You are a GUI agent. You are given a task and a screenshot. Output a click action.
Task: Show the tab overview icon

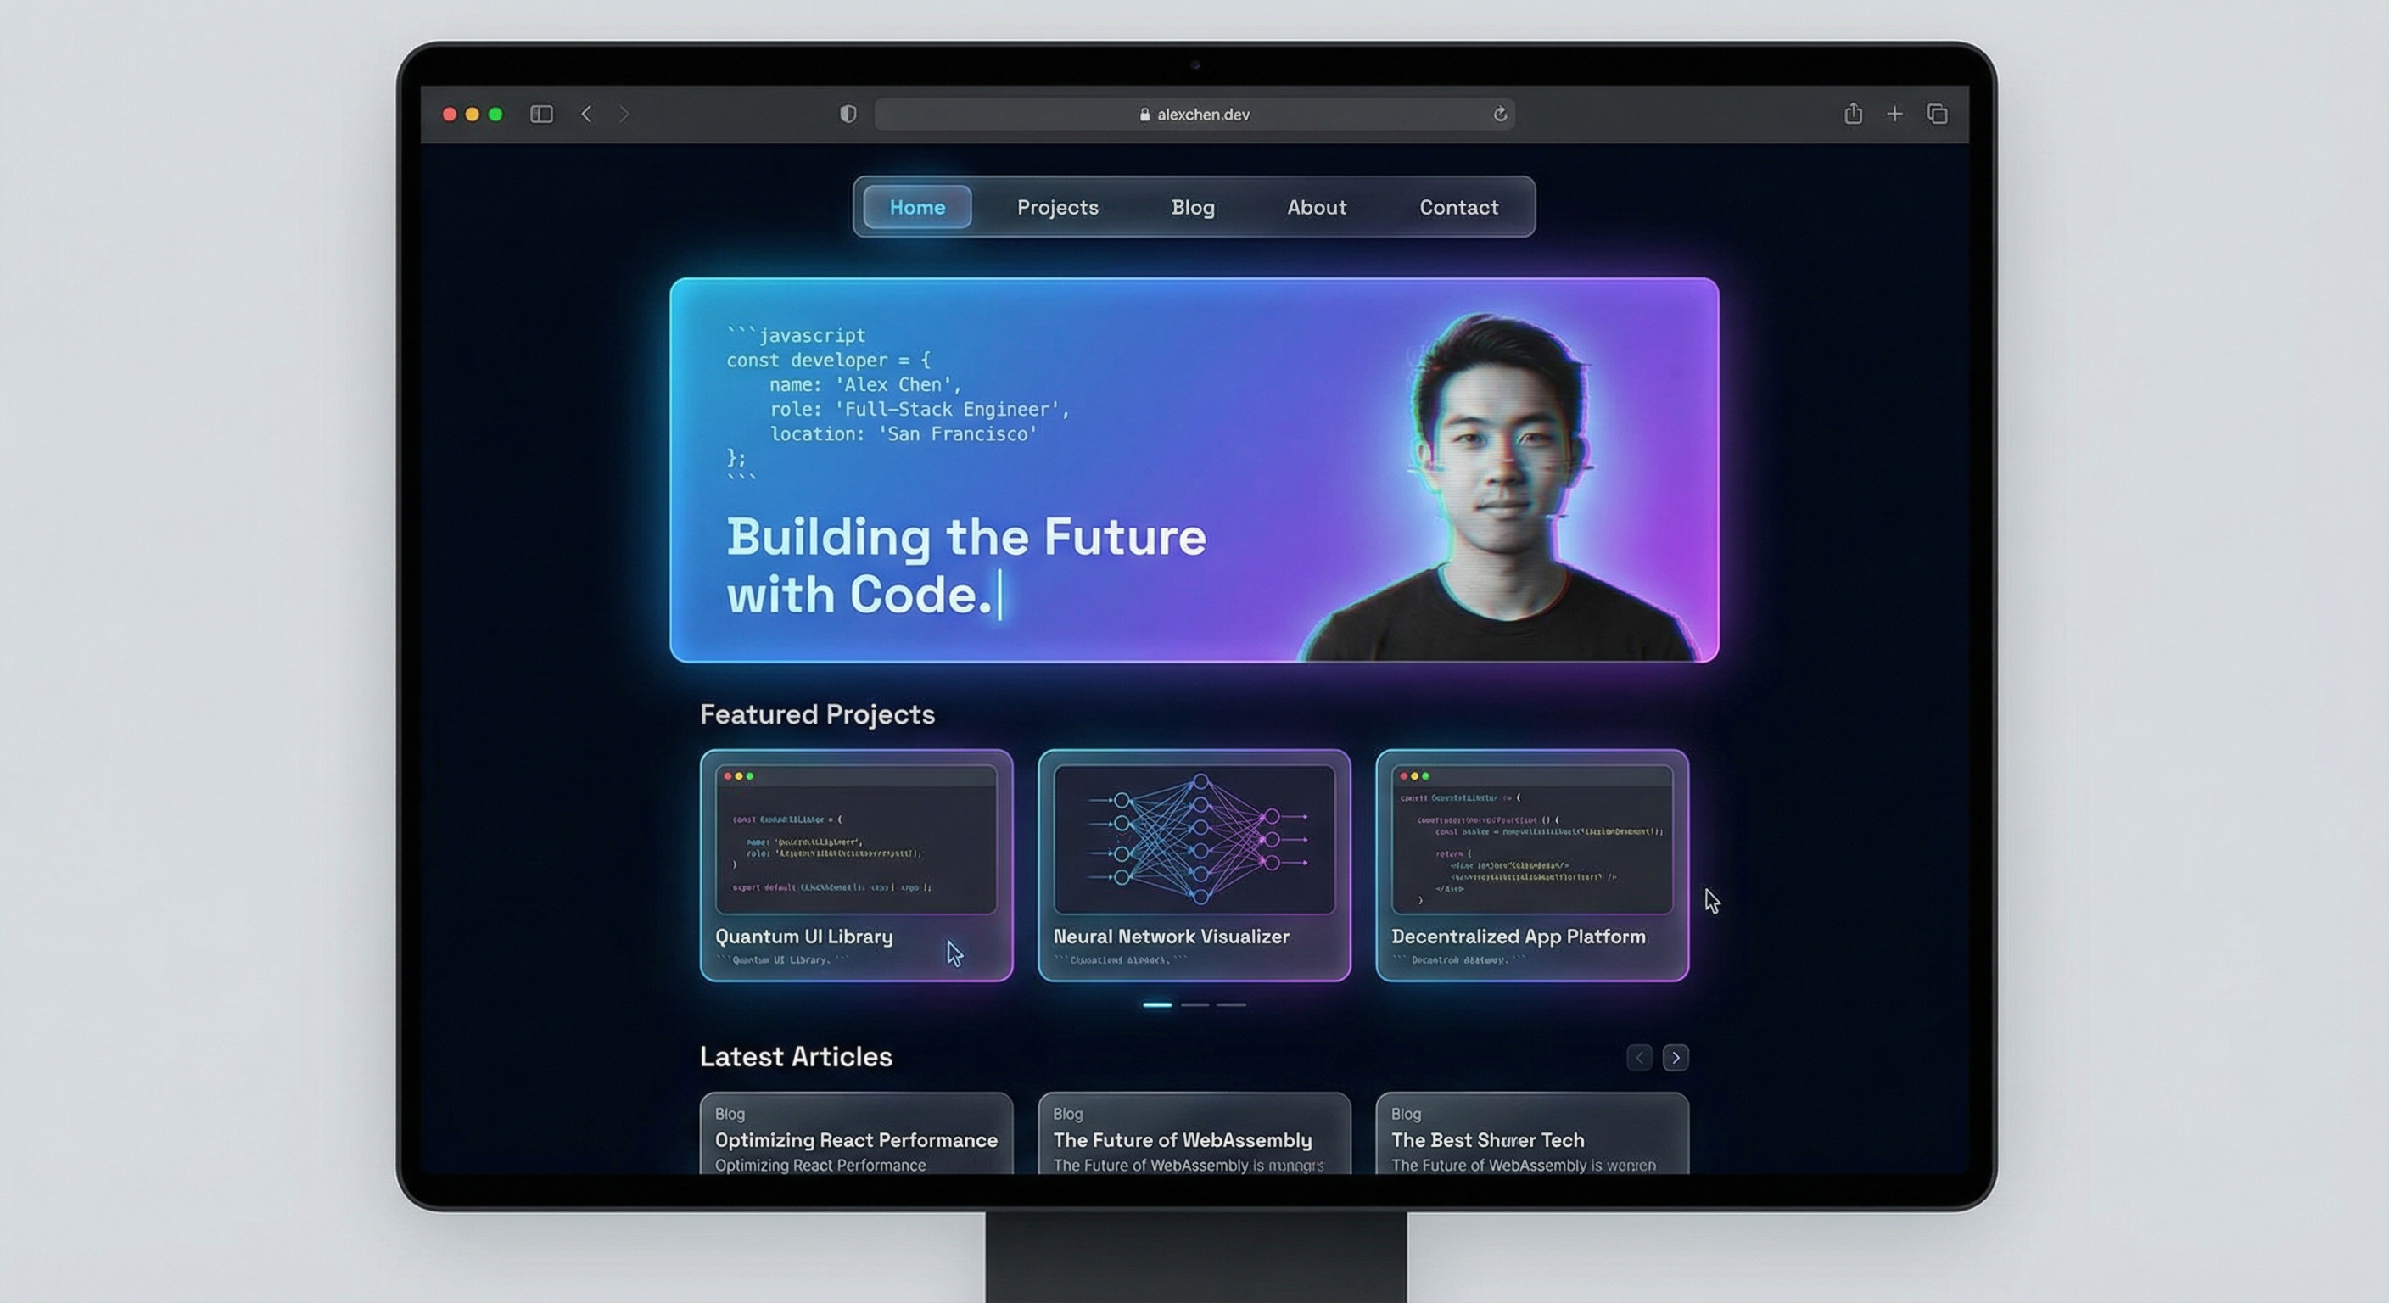(1937, 113)
